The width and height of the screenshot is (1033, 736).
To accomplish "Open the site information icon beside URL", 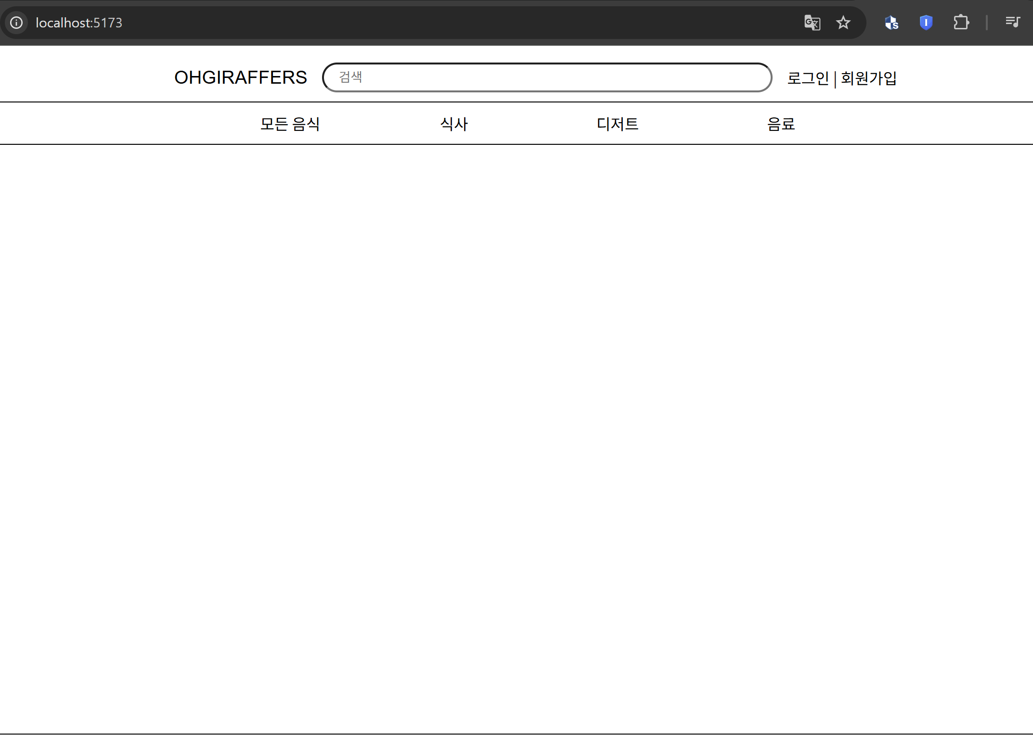I will (x=16, y=23).
